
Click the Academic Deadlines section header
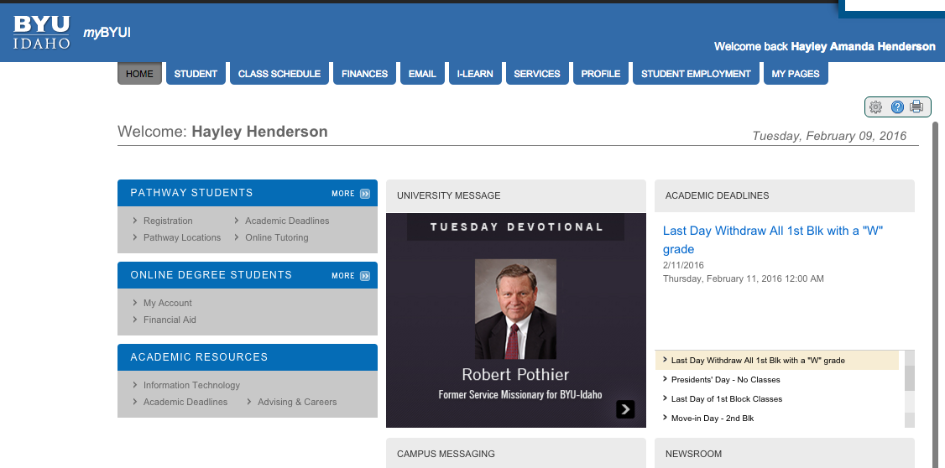click(784, 195)
